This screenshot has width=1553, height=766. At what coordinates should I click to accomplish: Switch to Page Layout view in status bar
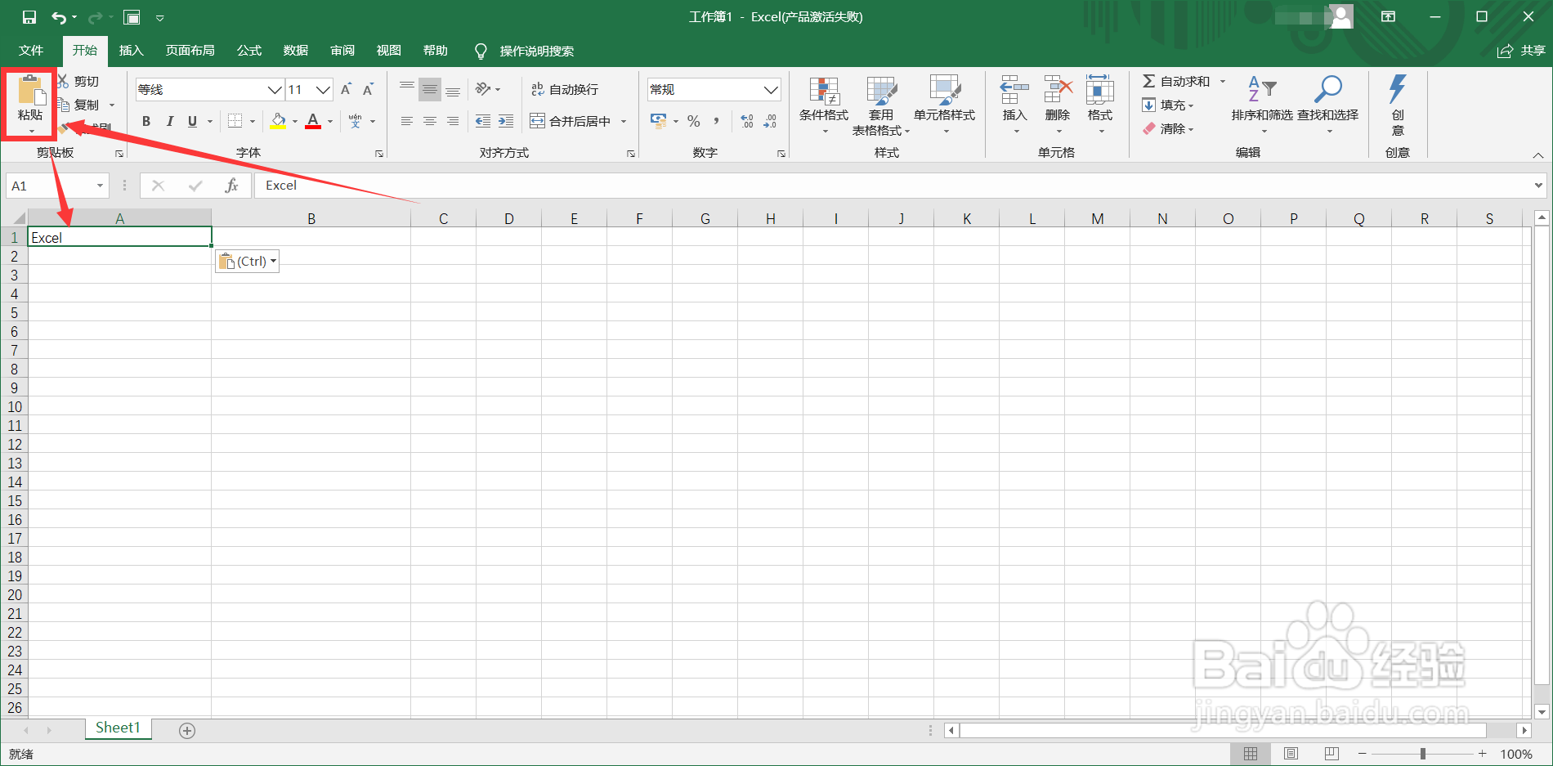tap(1291, 754)
